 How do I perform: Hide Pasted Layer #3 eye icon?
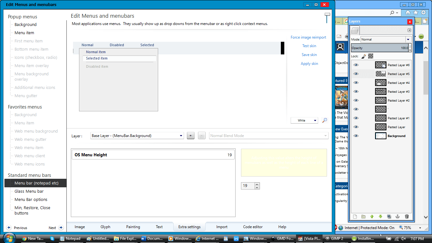click(356, 91)
